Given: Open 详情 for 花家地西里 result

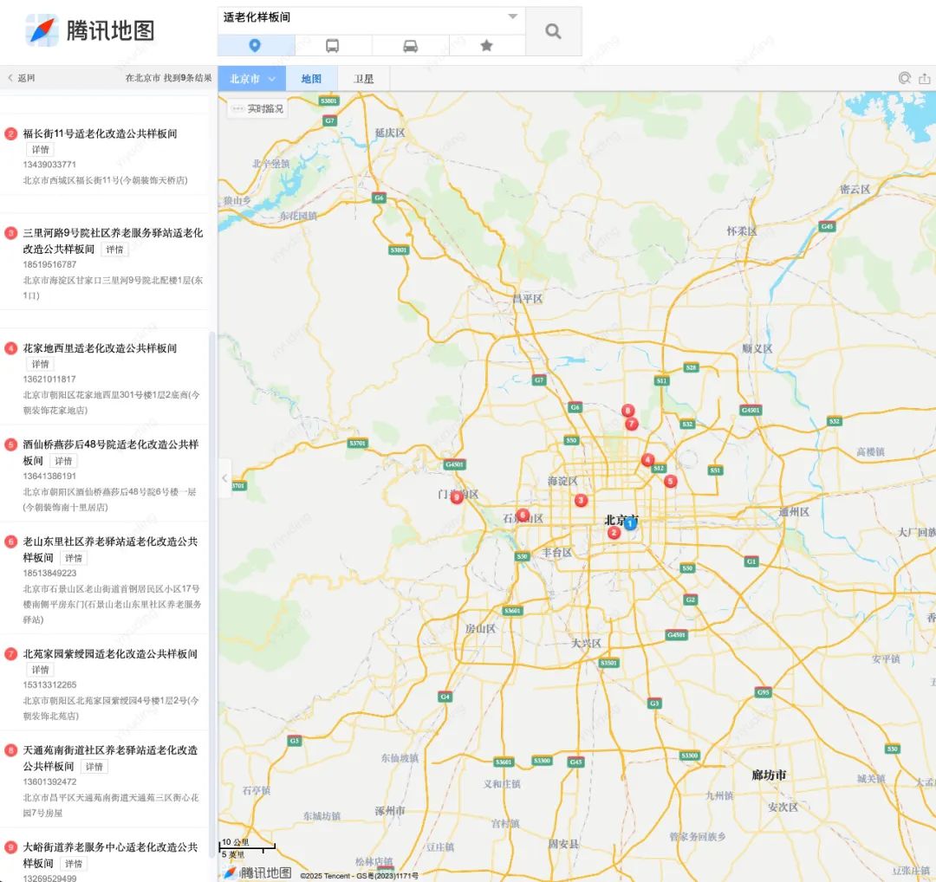Looking at the screenshot, I should [40, 365].
